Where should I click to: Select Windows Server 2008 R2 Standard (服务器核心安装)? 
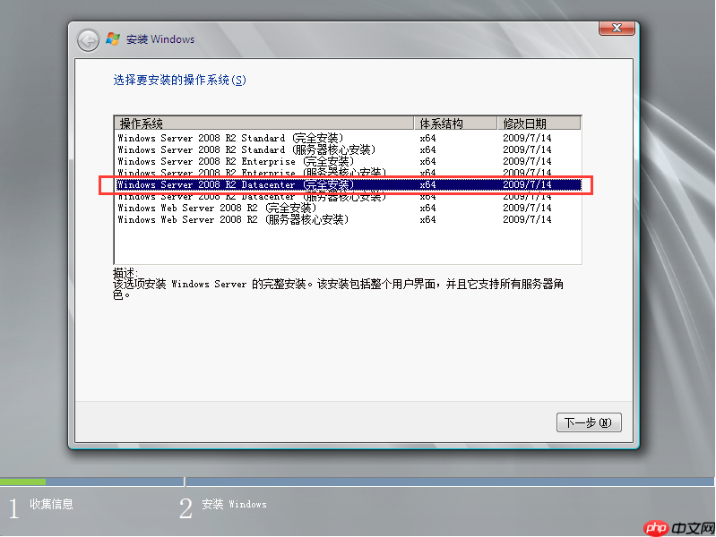[x=348, y=149]
